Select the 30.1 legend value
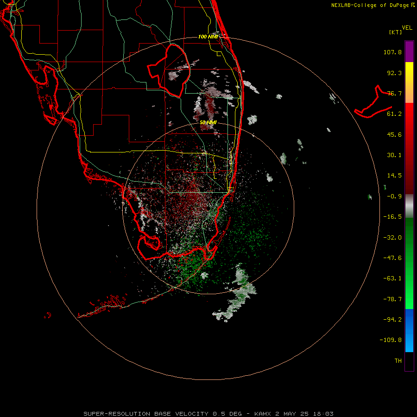 pos(394,155)
